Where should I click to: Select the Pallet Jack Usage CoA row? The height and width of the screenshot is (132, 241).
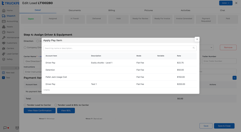click(120, 77)
